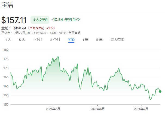This screenshot has height=114, width=165.
Task: Click the 2025年7月 axis label
Action: [141, 109]
